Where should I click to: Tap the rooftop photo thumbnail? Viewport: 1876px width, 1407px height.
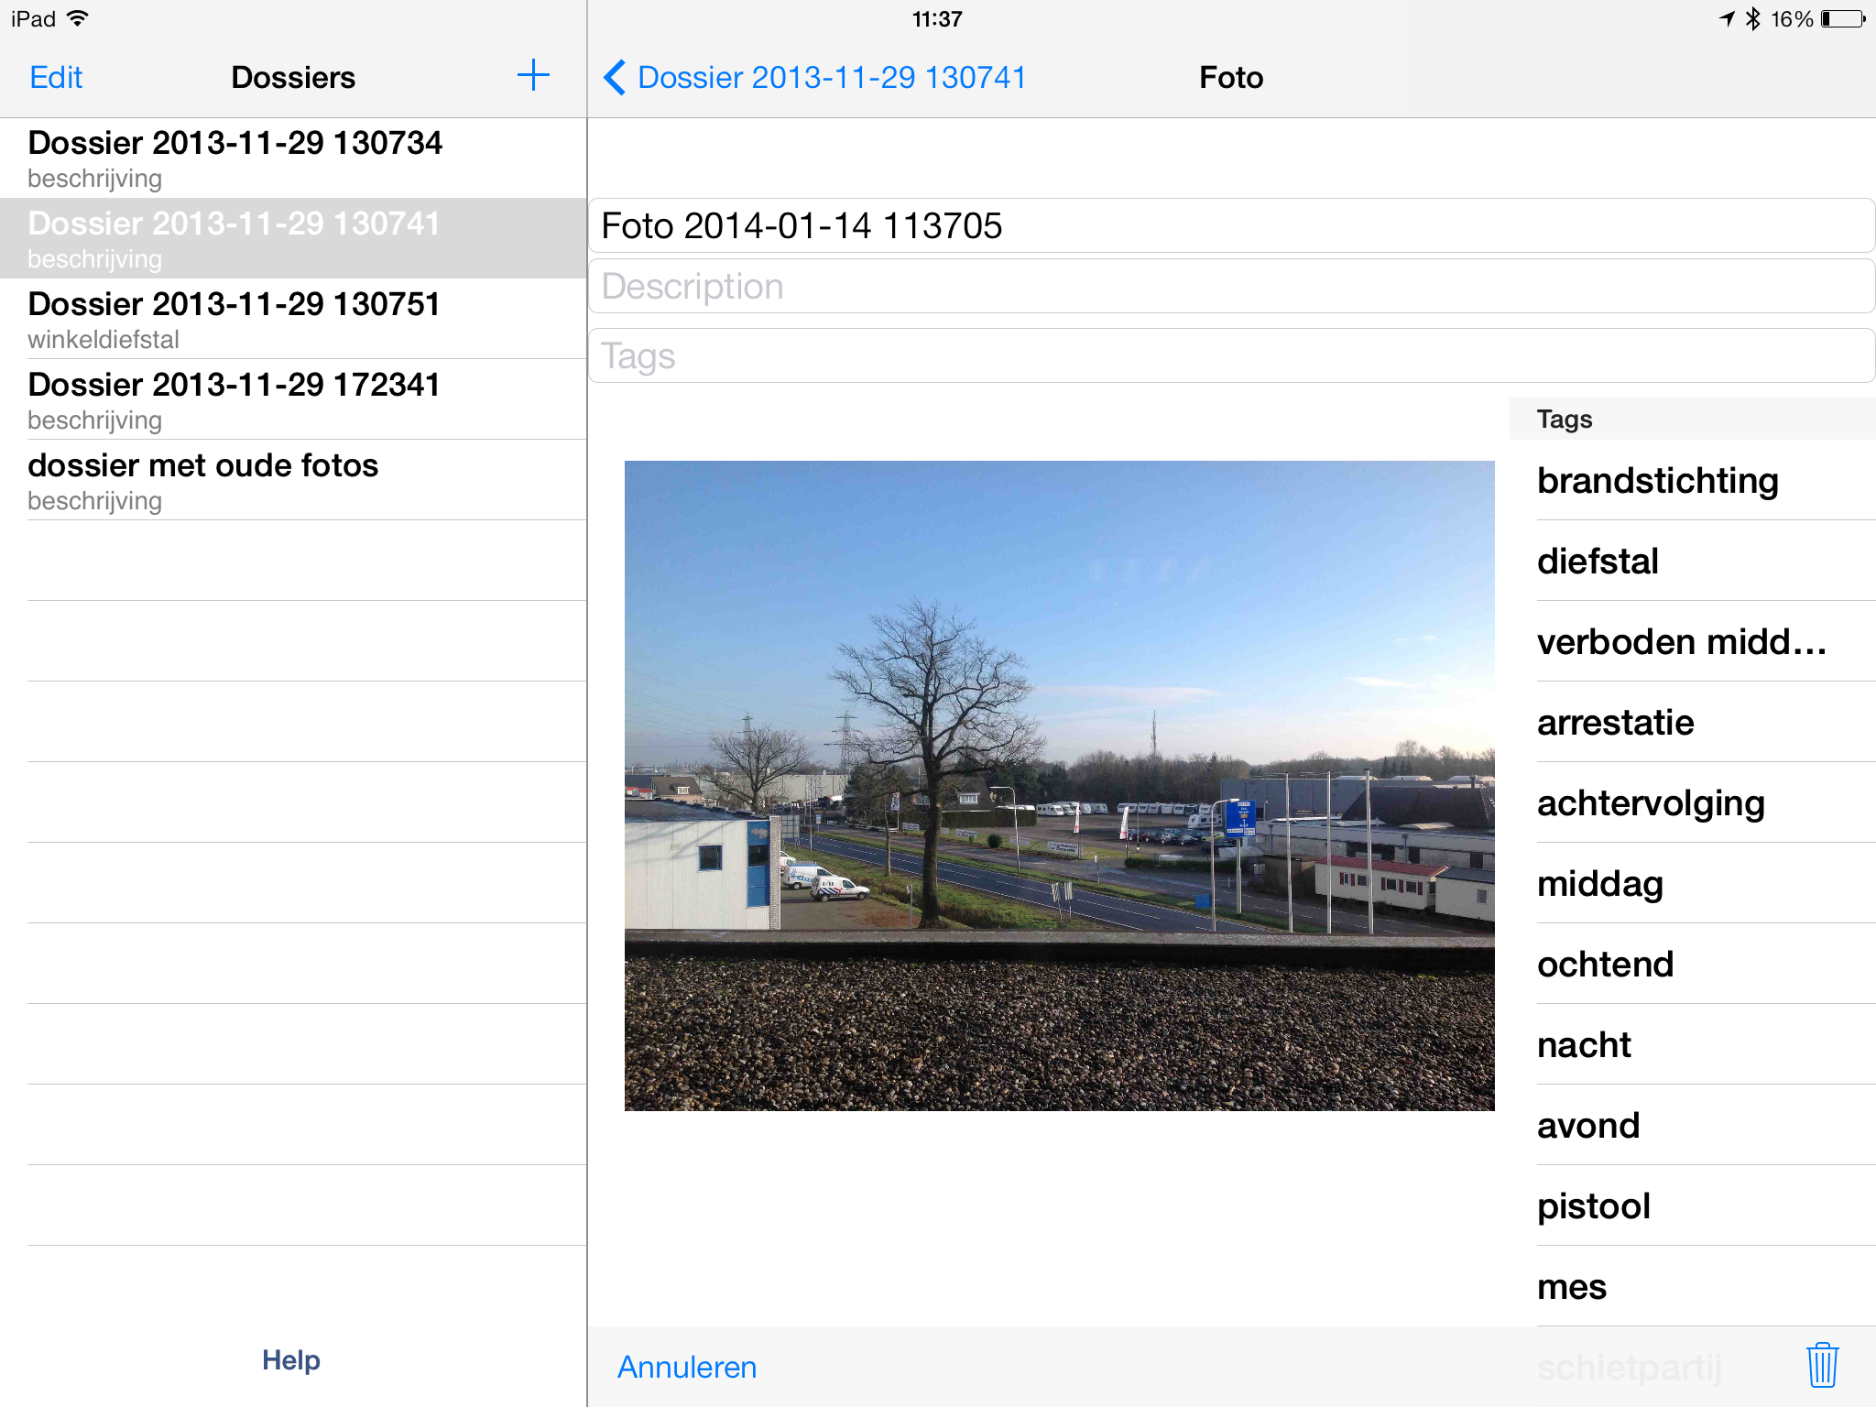1059,785
